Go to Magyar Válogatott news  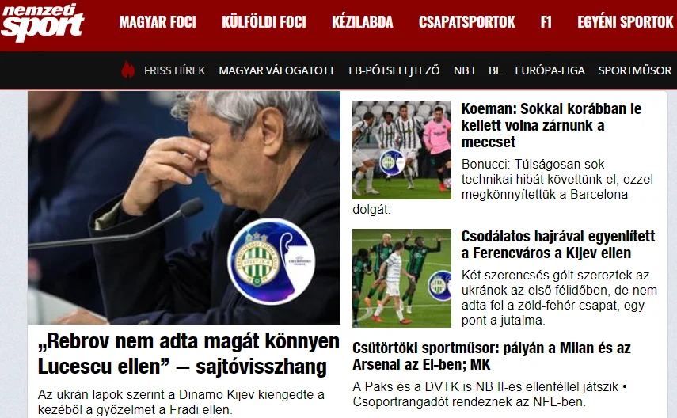point(277,70)
